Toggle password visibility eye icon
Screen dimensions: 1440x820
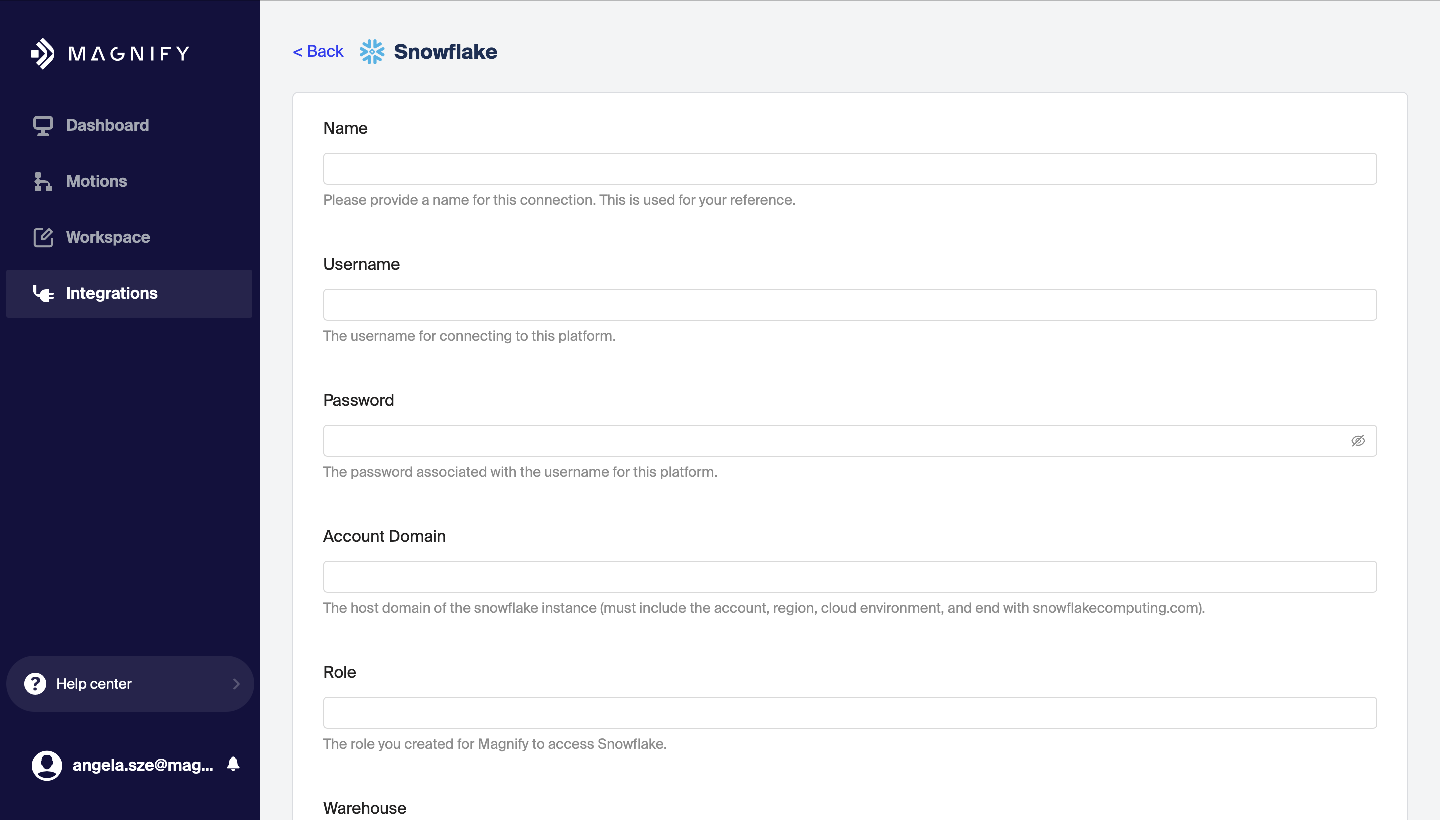click(1358, 441)
